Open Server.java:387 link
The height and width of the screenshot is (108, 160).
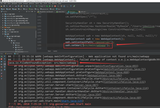click(x=86, y=85)
